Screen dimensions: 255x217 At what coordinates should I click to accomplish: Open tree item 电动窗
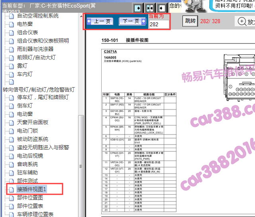(x=25, y=114)
